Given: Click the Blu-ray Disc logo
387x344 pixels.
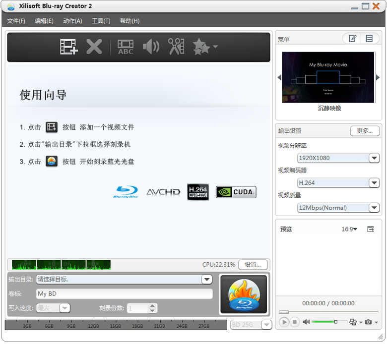Looking at the screenshot, I should coord(126,192).
